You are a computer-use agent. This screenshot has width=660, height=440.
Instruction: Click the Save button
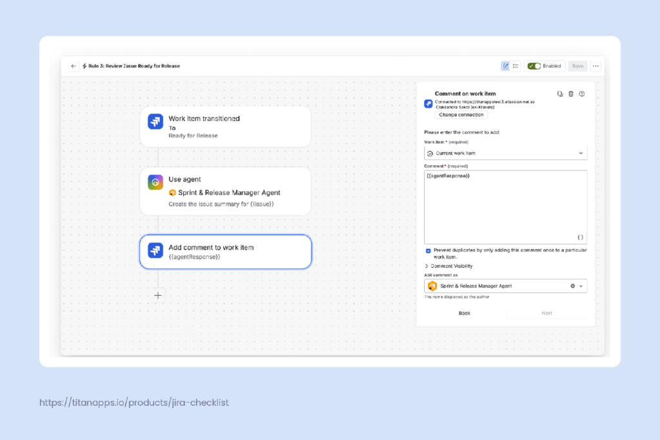pyautogui.click(x=577, y=66)
